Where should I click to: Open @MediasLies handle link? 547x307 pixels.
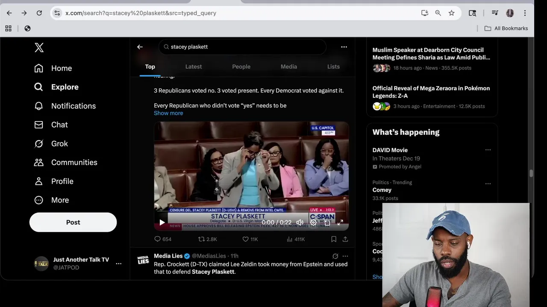tap(209, 256)
